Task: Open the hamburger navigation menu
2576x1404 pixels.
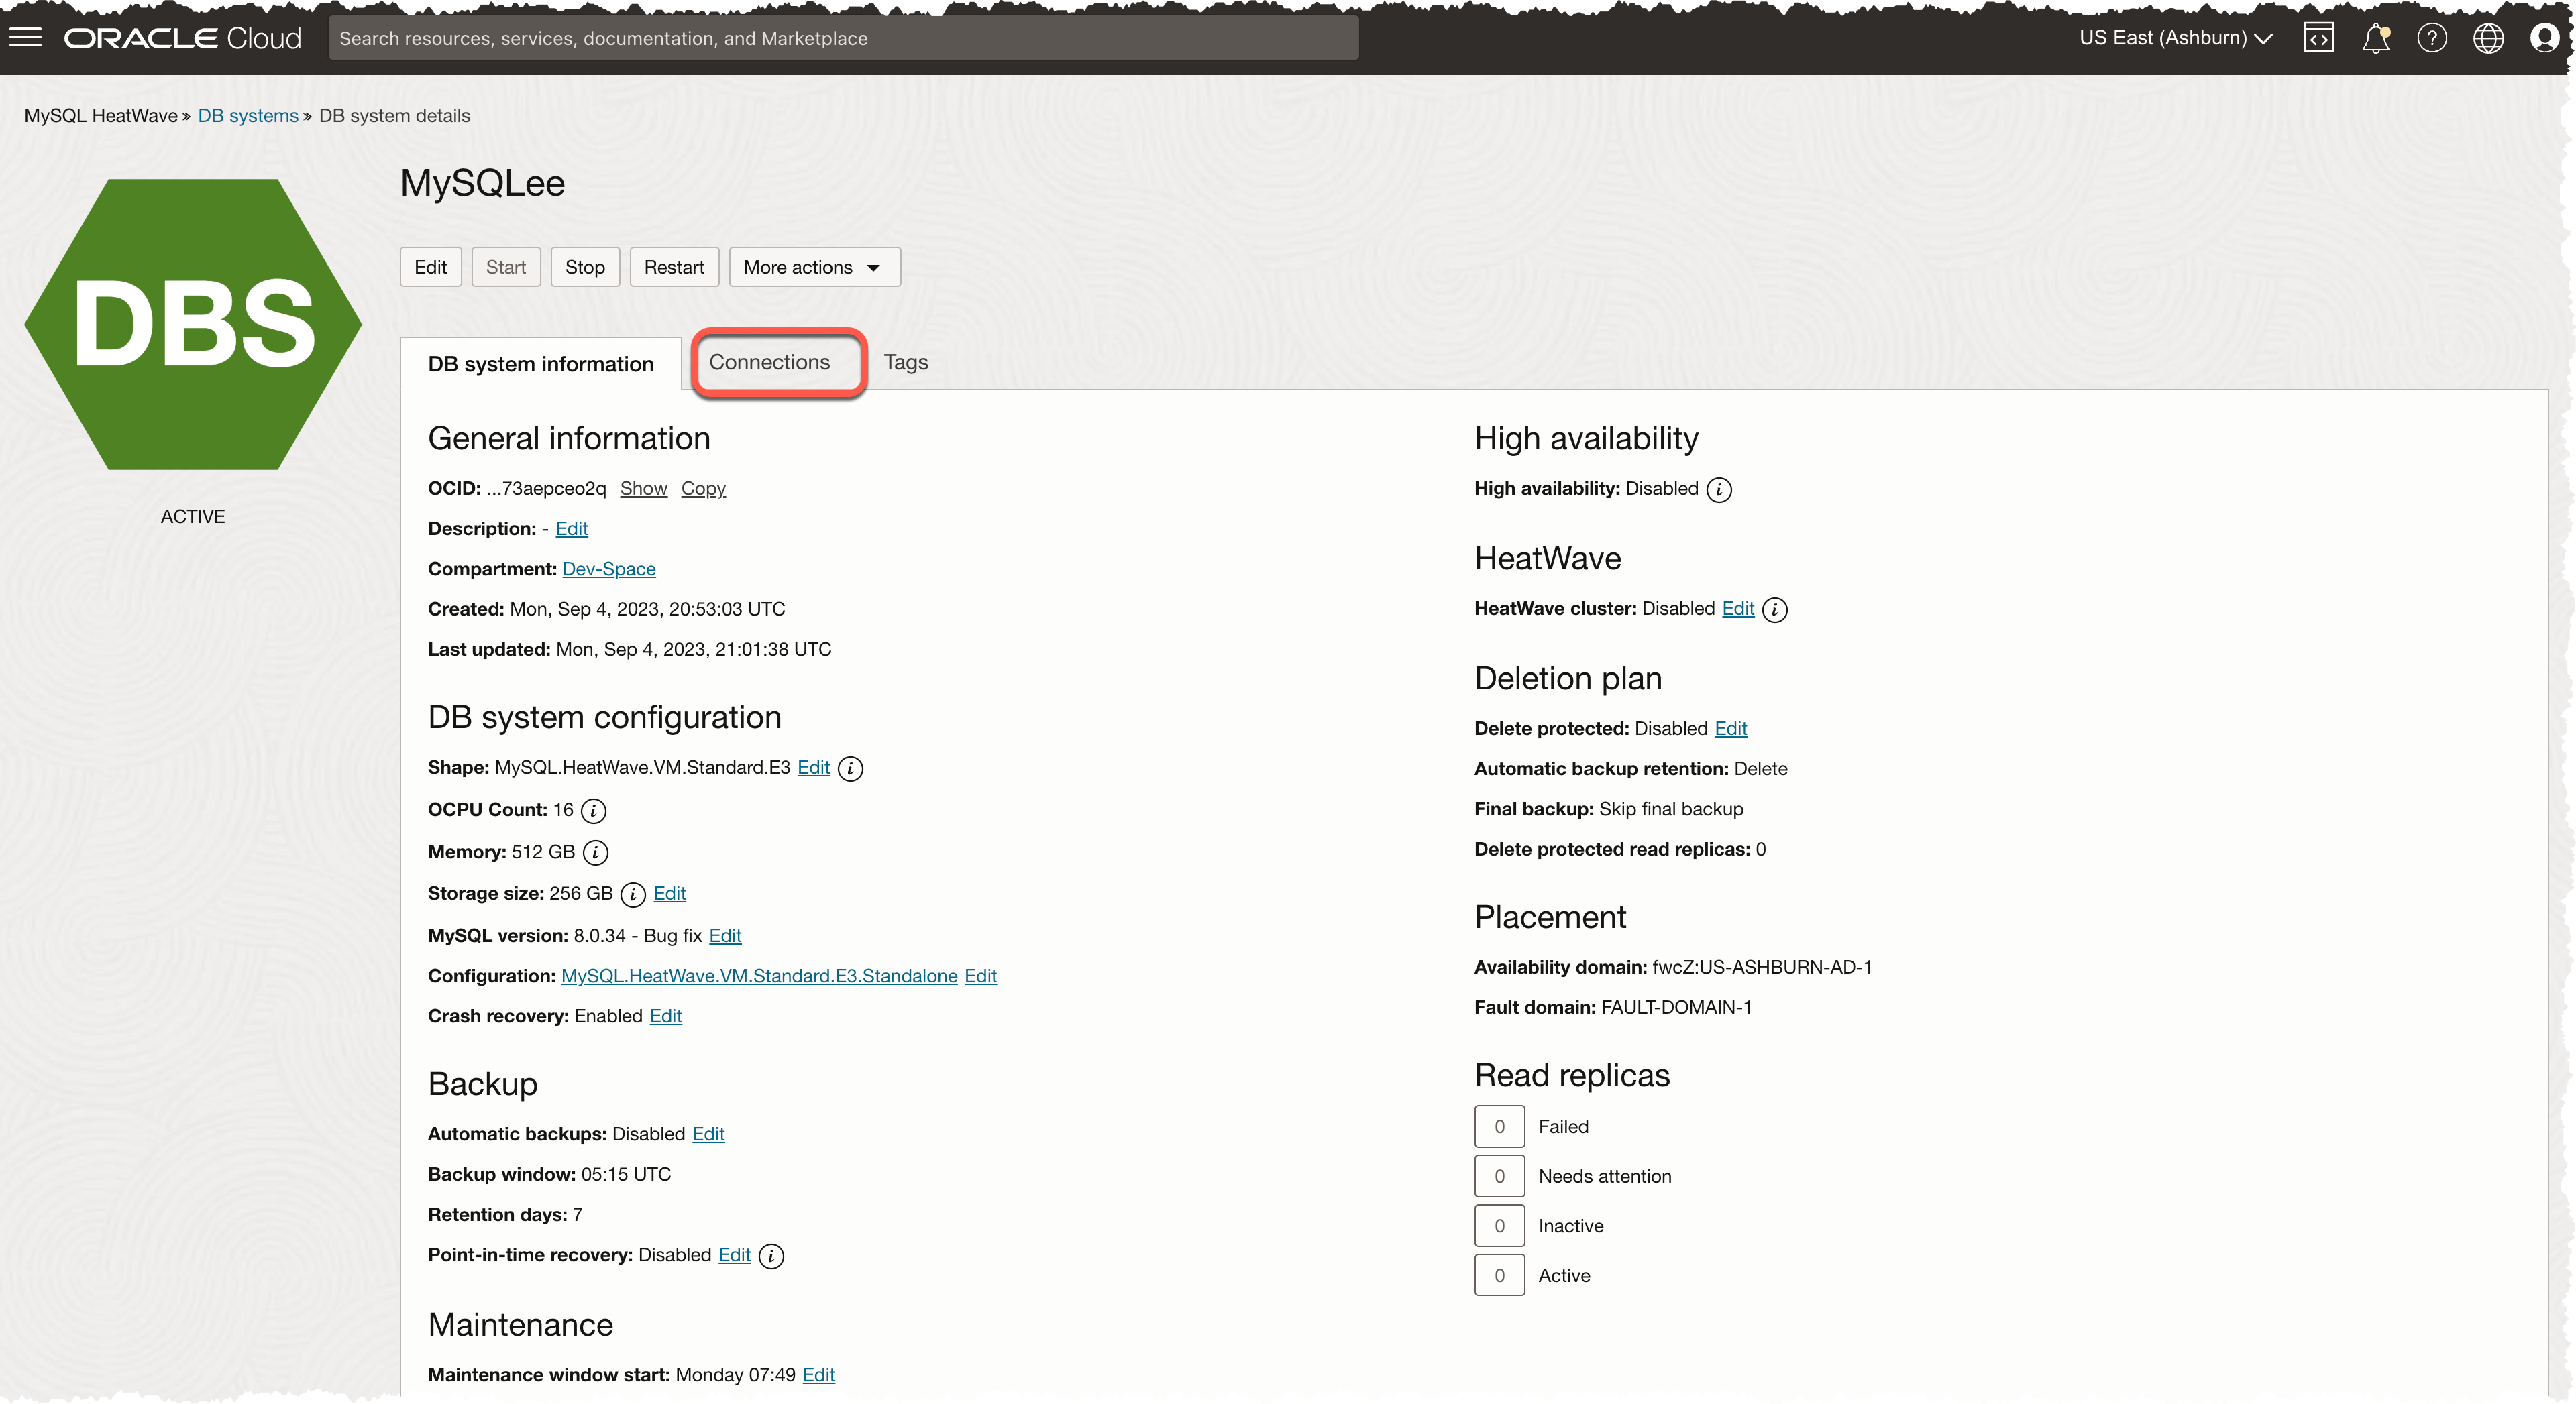Action: (x=26, y=38)
